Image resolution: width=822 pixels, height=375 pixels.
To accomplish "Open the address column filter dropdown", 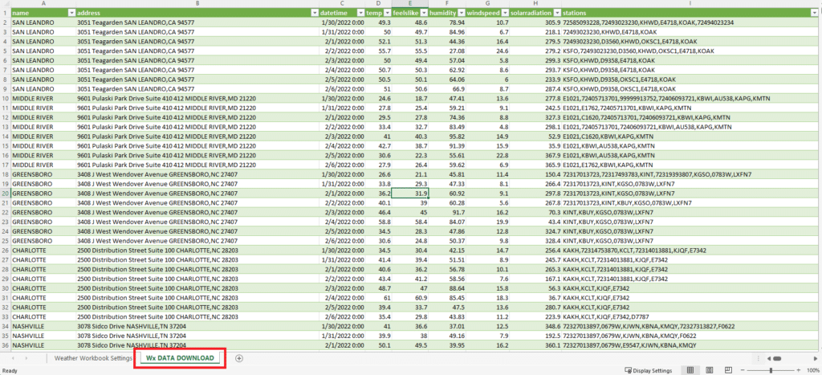I will point(314,14).
